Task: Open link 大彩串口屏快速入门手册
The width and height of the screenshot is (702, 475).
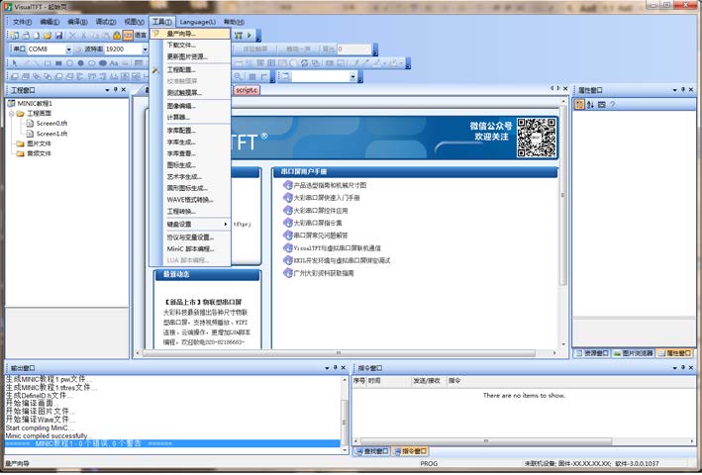Action: (327, 198)
